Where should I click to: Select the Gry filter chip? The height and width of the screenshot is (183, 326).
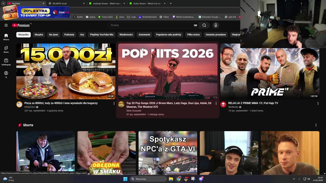click(x=82, y=35)
